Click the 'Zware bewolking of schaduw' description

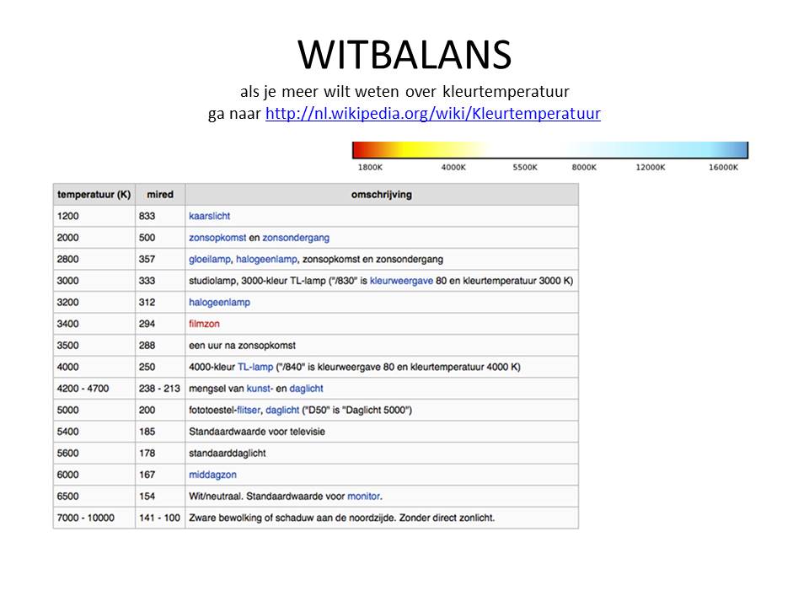coord(341,518)
